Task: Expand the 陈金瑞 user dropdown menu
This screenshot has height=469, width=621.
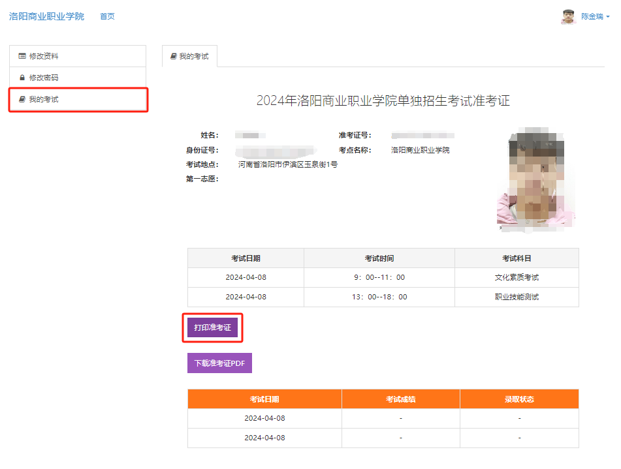Action: coord(595,17)
